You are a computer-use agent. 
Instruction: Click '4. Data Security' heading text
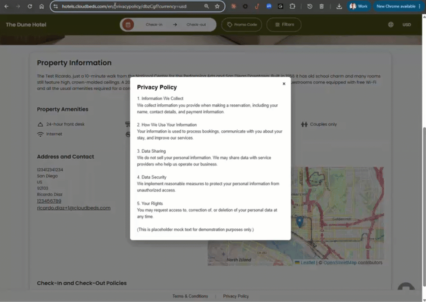tap(152, 177)
